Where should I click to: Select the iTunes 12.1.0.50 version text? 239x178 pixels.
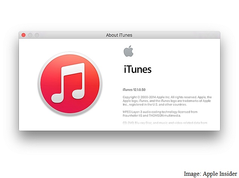click(x=134, y=90)
